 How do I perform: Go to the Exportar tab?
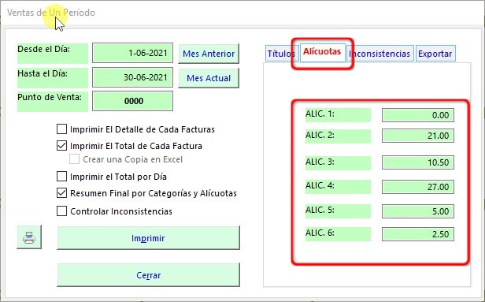click(x=435, y=54)
